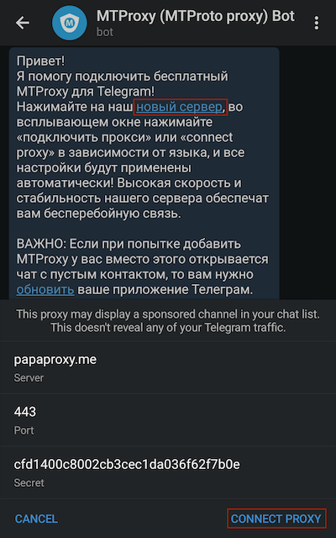This screenshot has height=538, width=336.
Task: Select the papaproxy.me server address
Action: coord(55,360)
